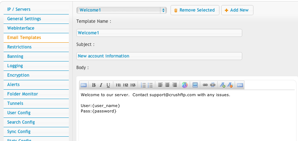
Task: Apply italic formatting in editor toolbar
Action: pos(101,85)
